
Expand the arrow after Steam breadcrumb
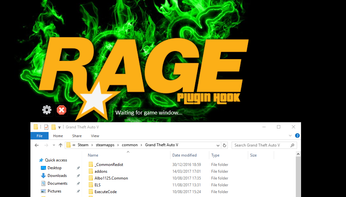92,145
